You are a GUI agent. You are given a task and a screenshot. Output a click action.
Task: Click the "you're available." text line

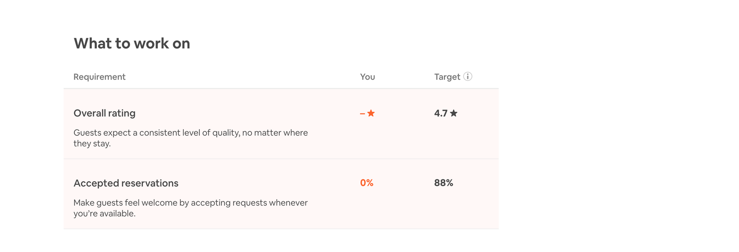(104, 214)
